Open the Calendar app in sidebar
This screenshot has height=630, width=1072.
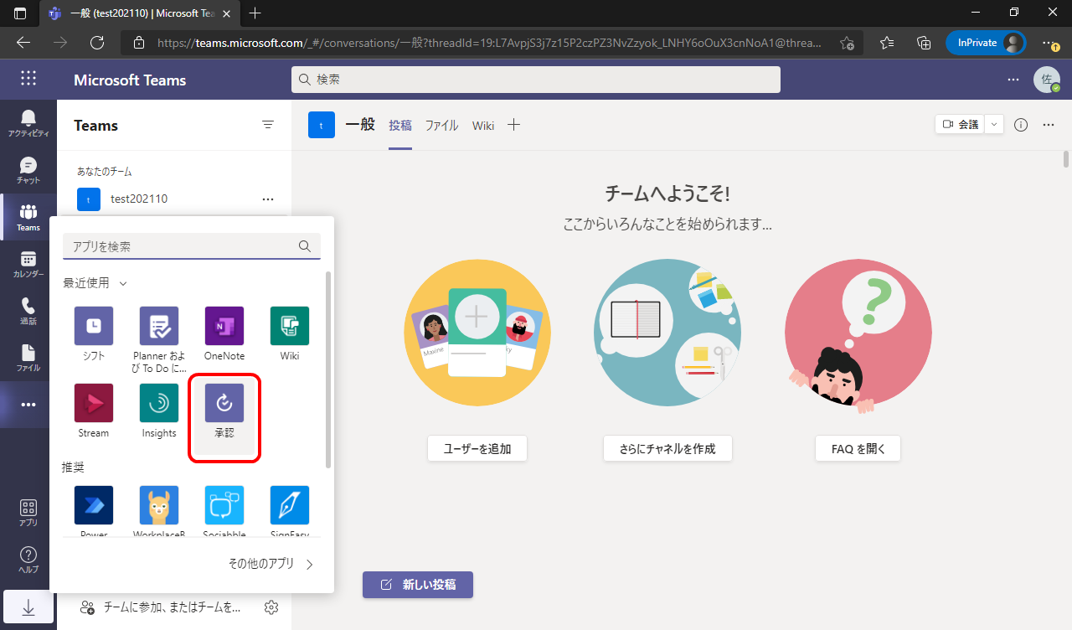28,264
